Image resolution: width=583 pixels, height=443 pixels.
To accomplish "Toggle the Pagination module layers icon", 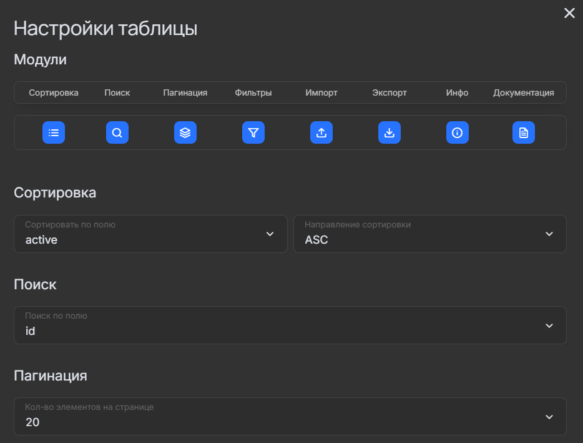I will pos(185,132).
